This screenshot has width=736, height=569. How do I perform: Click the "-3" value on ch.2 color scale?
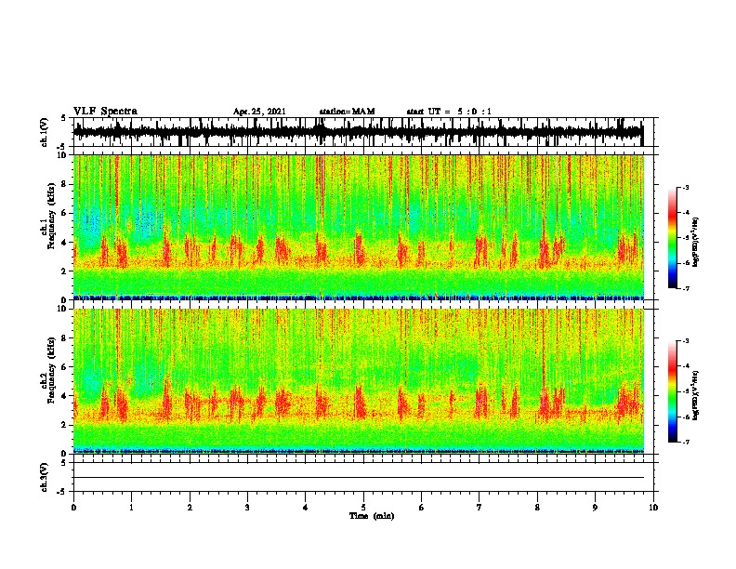click(x=686, y=341)
